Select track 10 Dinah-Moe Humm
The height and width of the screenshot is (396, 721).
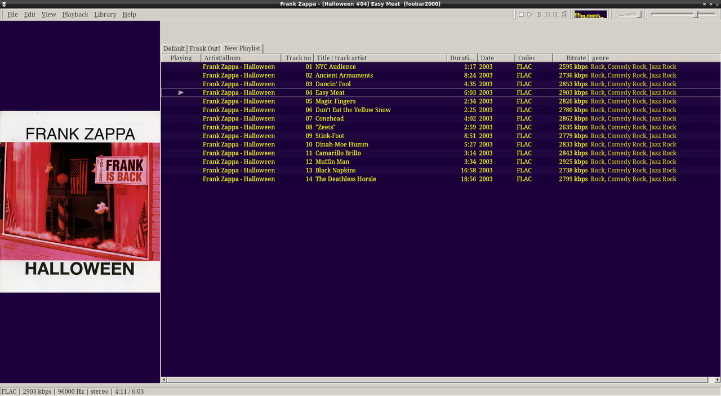[x=440, y=144]
